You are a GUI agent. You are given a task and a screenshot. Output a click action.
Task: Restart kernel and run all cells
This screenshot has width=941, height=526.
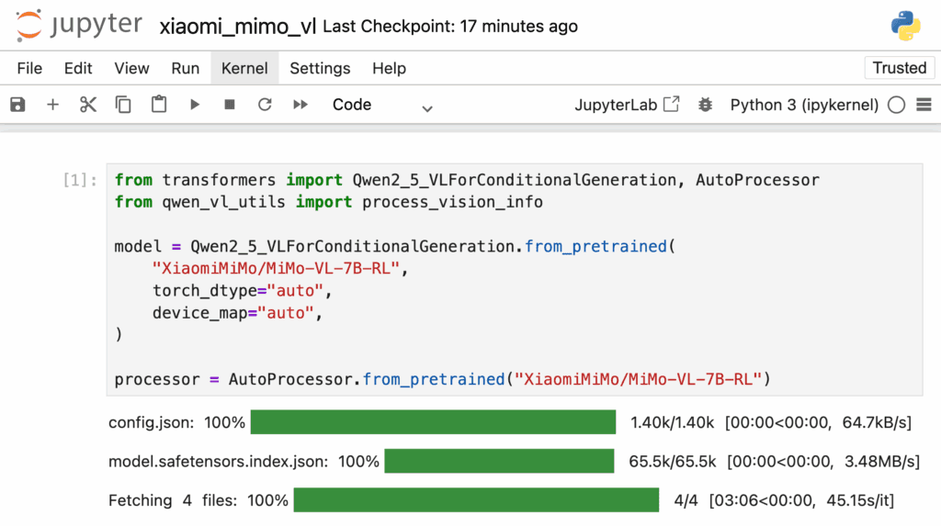300,105
